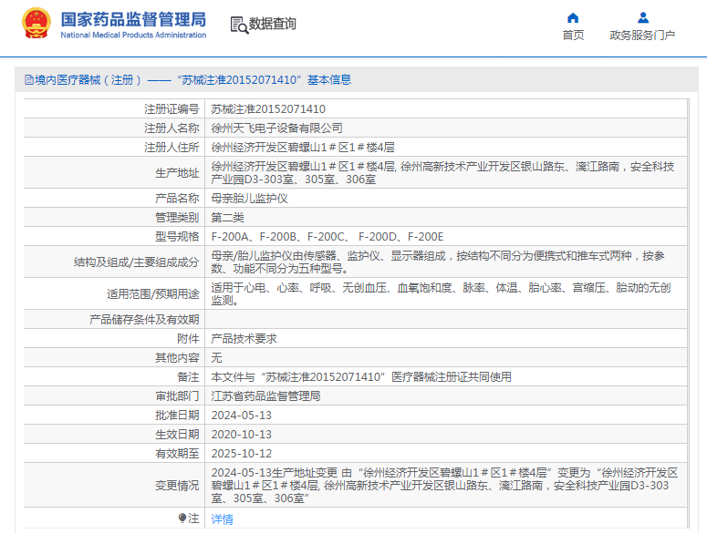Click 其他内容 value 无
This screenshot has width=707, height=534.
click(216, 358)
